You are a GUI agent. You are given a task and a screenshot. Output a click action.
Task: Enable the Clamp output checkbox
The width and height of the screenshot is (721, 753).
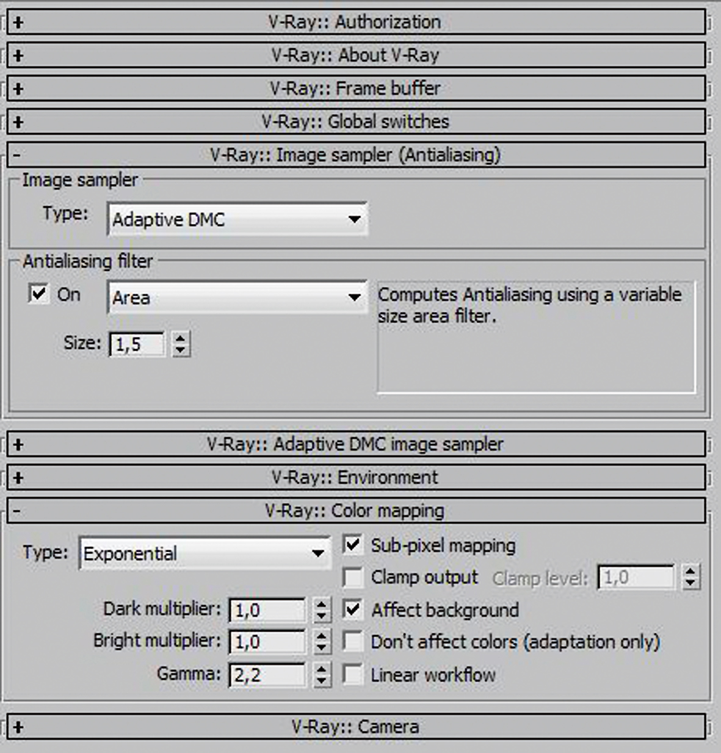click(352, 577)
